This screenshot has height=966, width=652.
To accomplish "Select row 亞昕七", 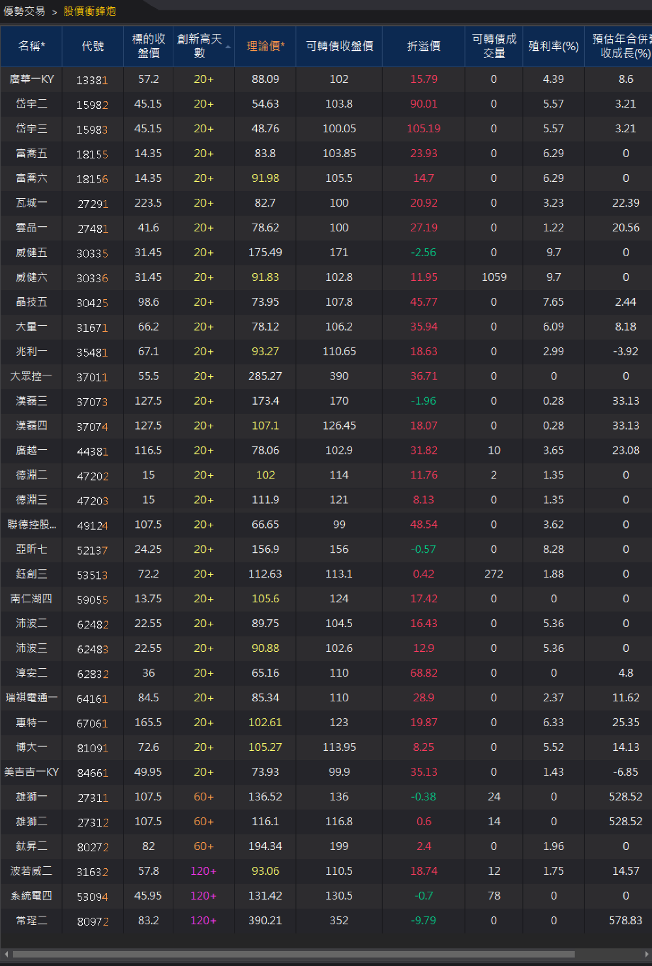I will pos(326,549).
